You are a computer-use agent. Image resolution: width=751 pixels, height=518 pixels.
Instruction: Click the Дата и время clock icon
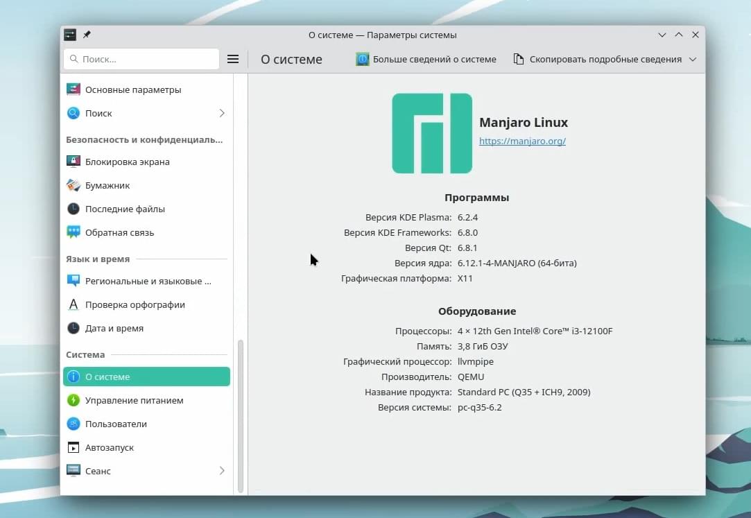click(74, 328)
